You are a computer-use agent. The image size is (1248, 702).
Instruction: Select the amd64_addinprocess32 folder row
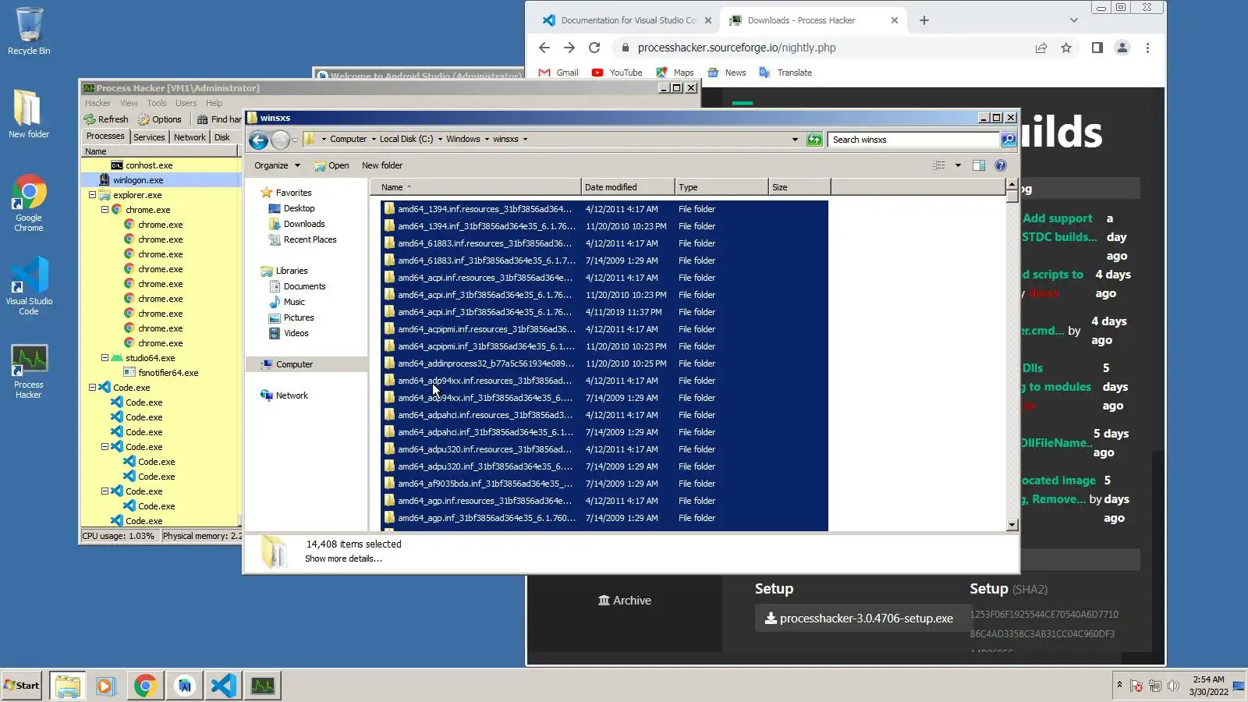coord(604,363)
